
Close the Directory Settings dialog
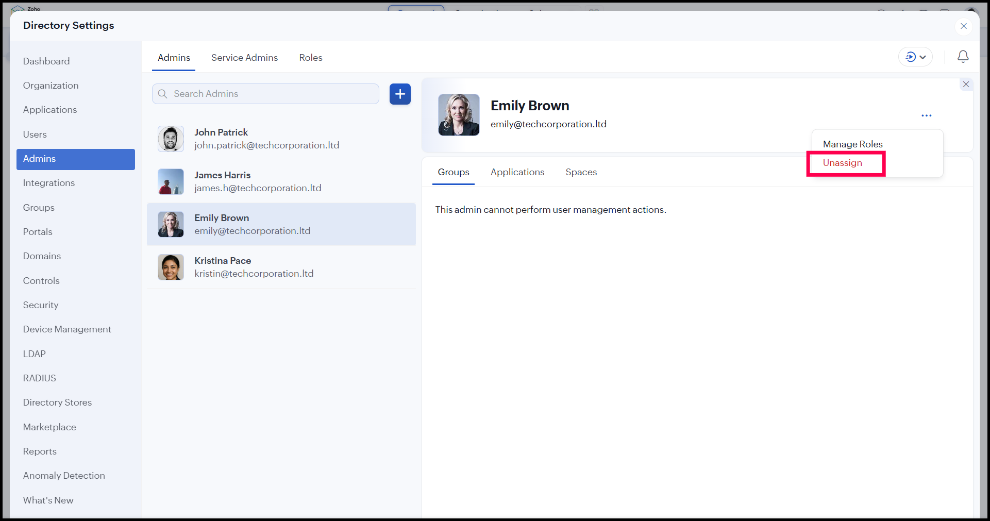click(x=963, y=26)
